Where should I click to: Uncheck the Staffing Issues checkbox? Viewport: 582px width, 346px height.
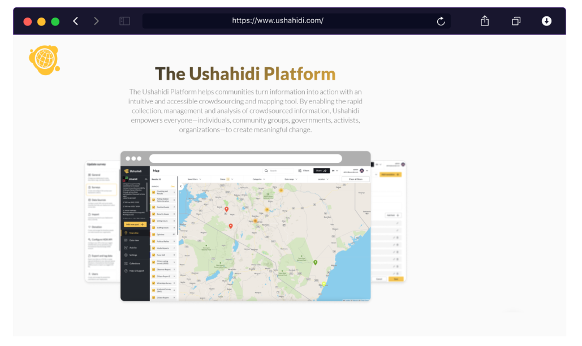click(x=154, y=228)
